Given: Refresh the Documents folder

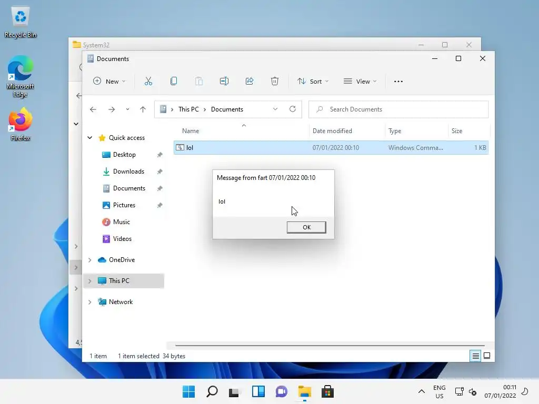Looking at the screenshot, I should tap(293, 109).
